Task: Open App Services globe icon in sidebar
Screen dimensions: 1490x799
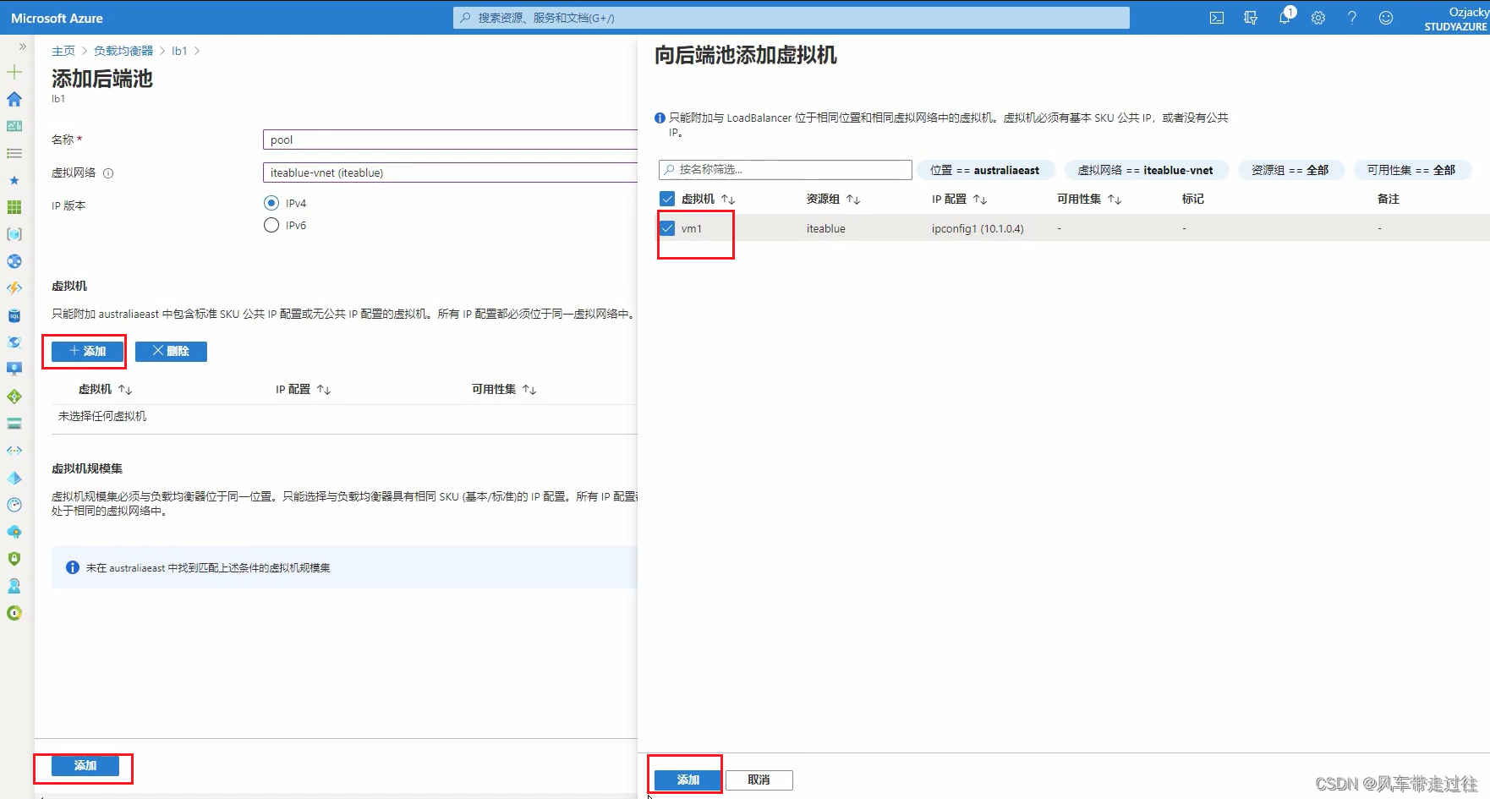Action: (x=14, y=261)
